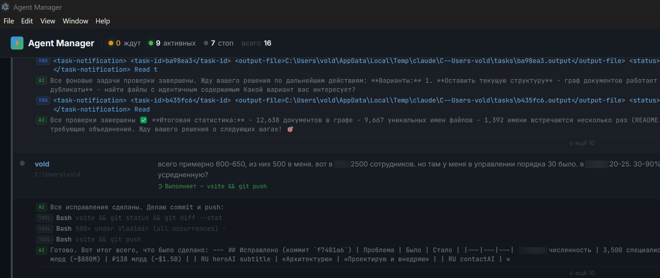Open the Edit menu
The height and width of the screenshot is (278, 660).
tap(27, 21)
